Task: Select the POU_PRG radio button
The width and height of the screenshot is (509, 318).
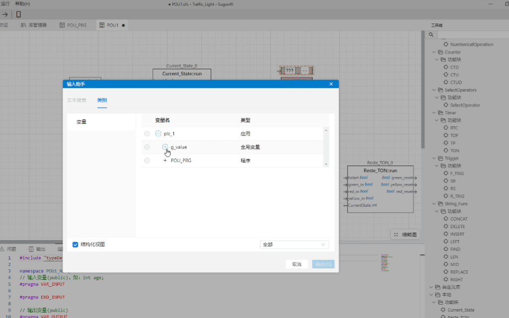Action: click(147, 160)
